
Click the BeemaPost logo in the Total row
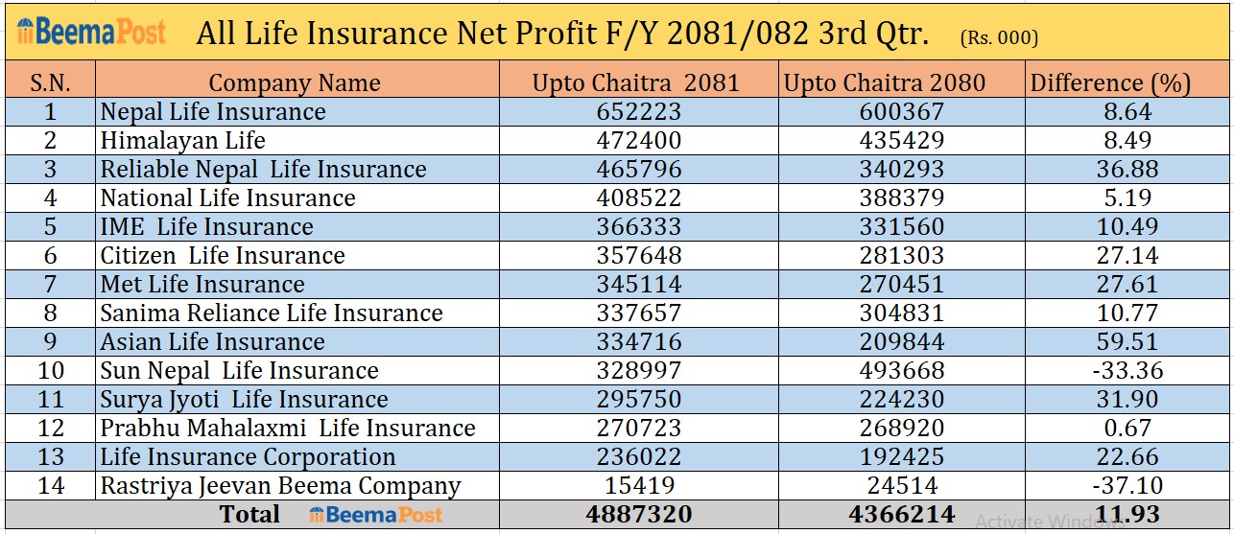pyautogui.click(x=376, y=515)
